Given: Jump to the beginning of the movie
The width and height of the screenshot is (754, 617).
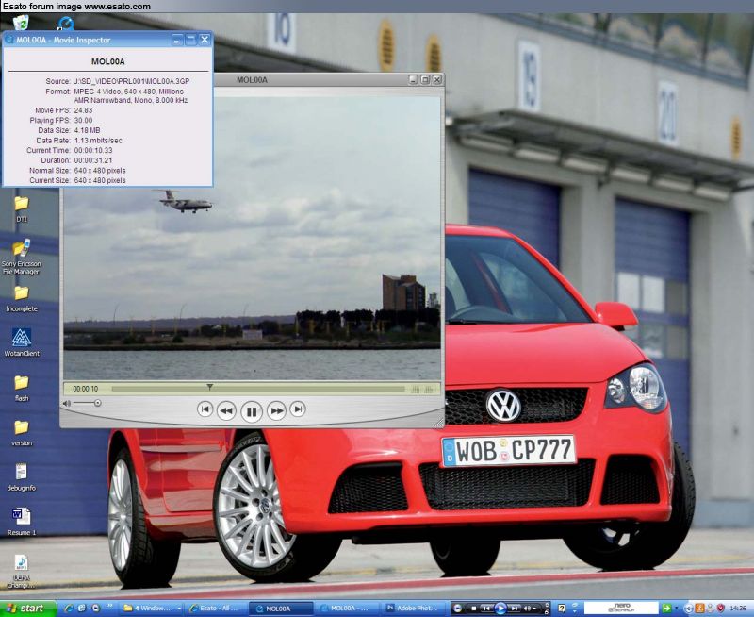Looking at the screenshot, I should 205,409.
